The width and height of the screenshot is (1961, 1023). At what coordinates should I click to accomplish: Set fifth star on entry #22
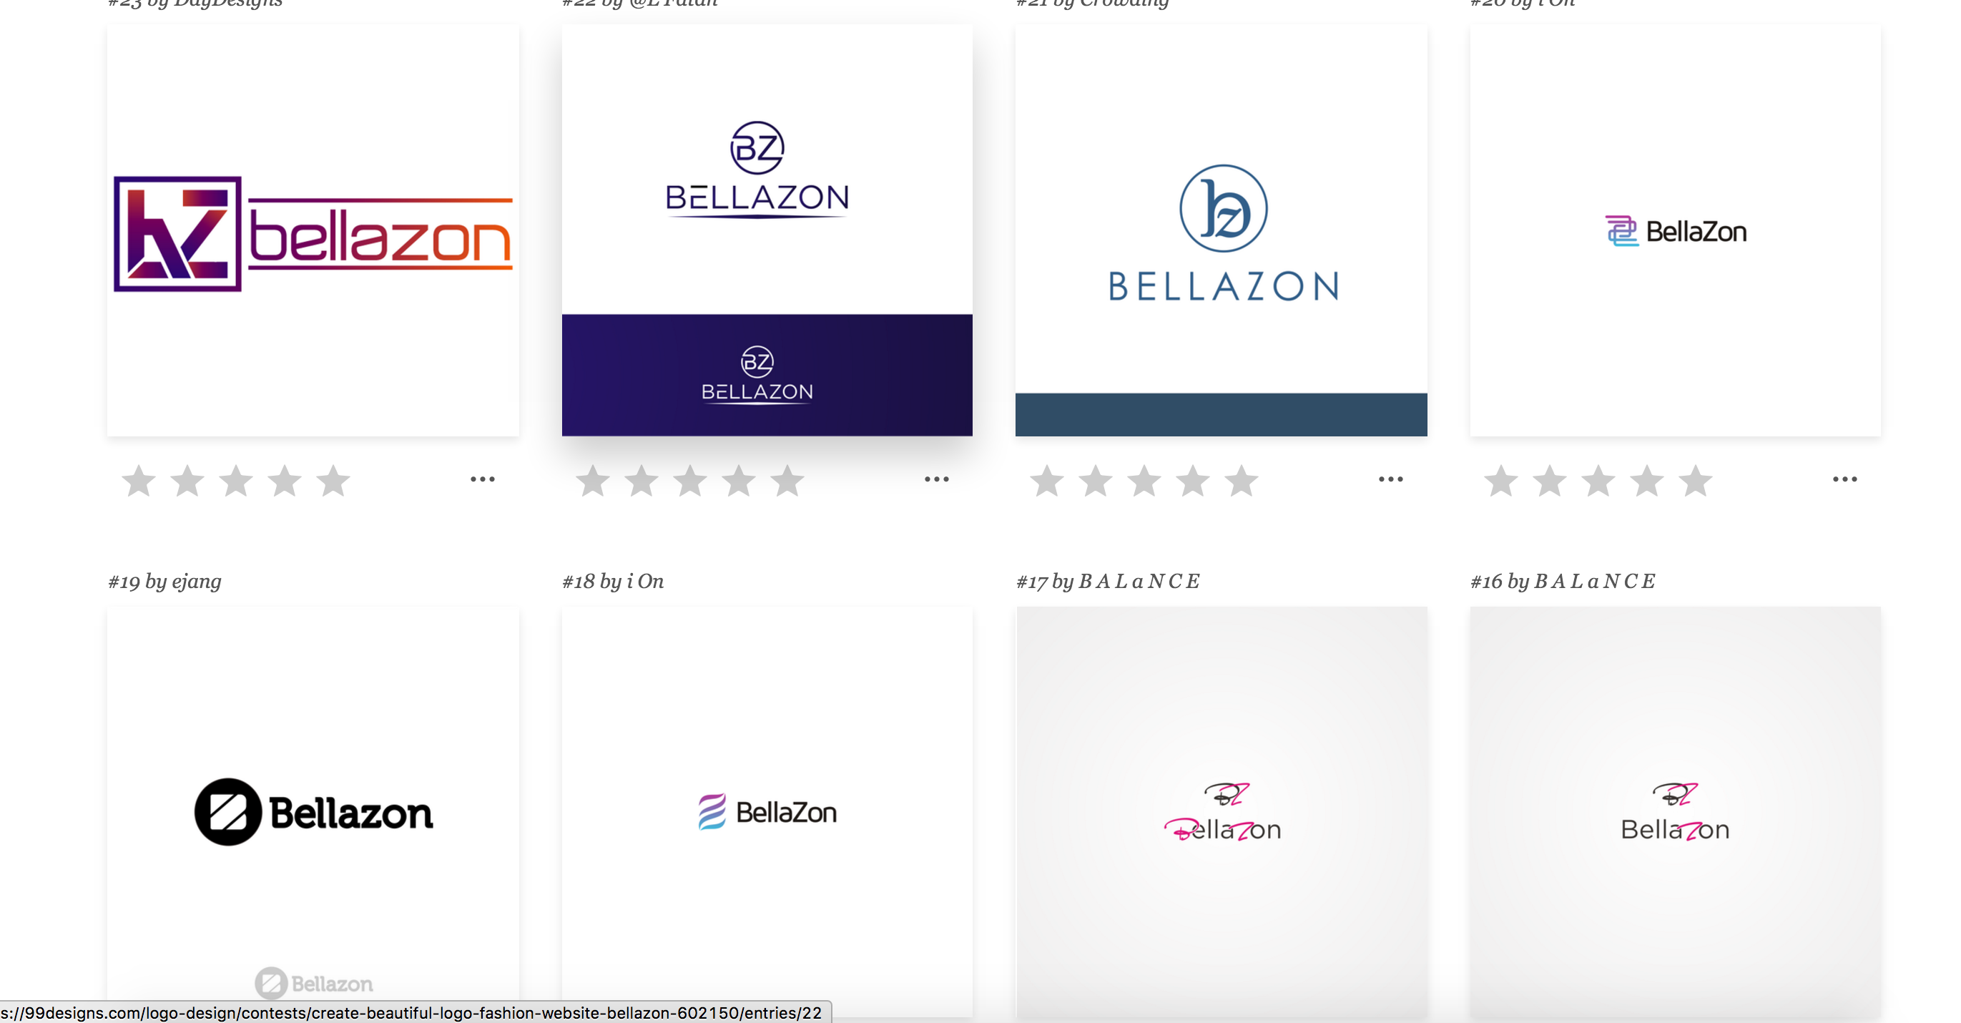788,481
